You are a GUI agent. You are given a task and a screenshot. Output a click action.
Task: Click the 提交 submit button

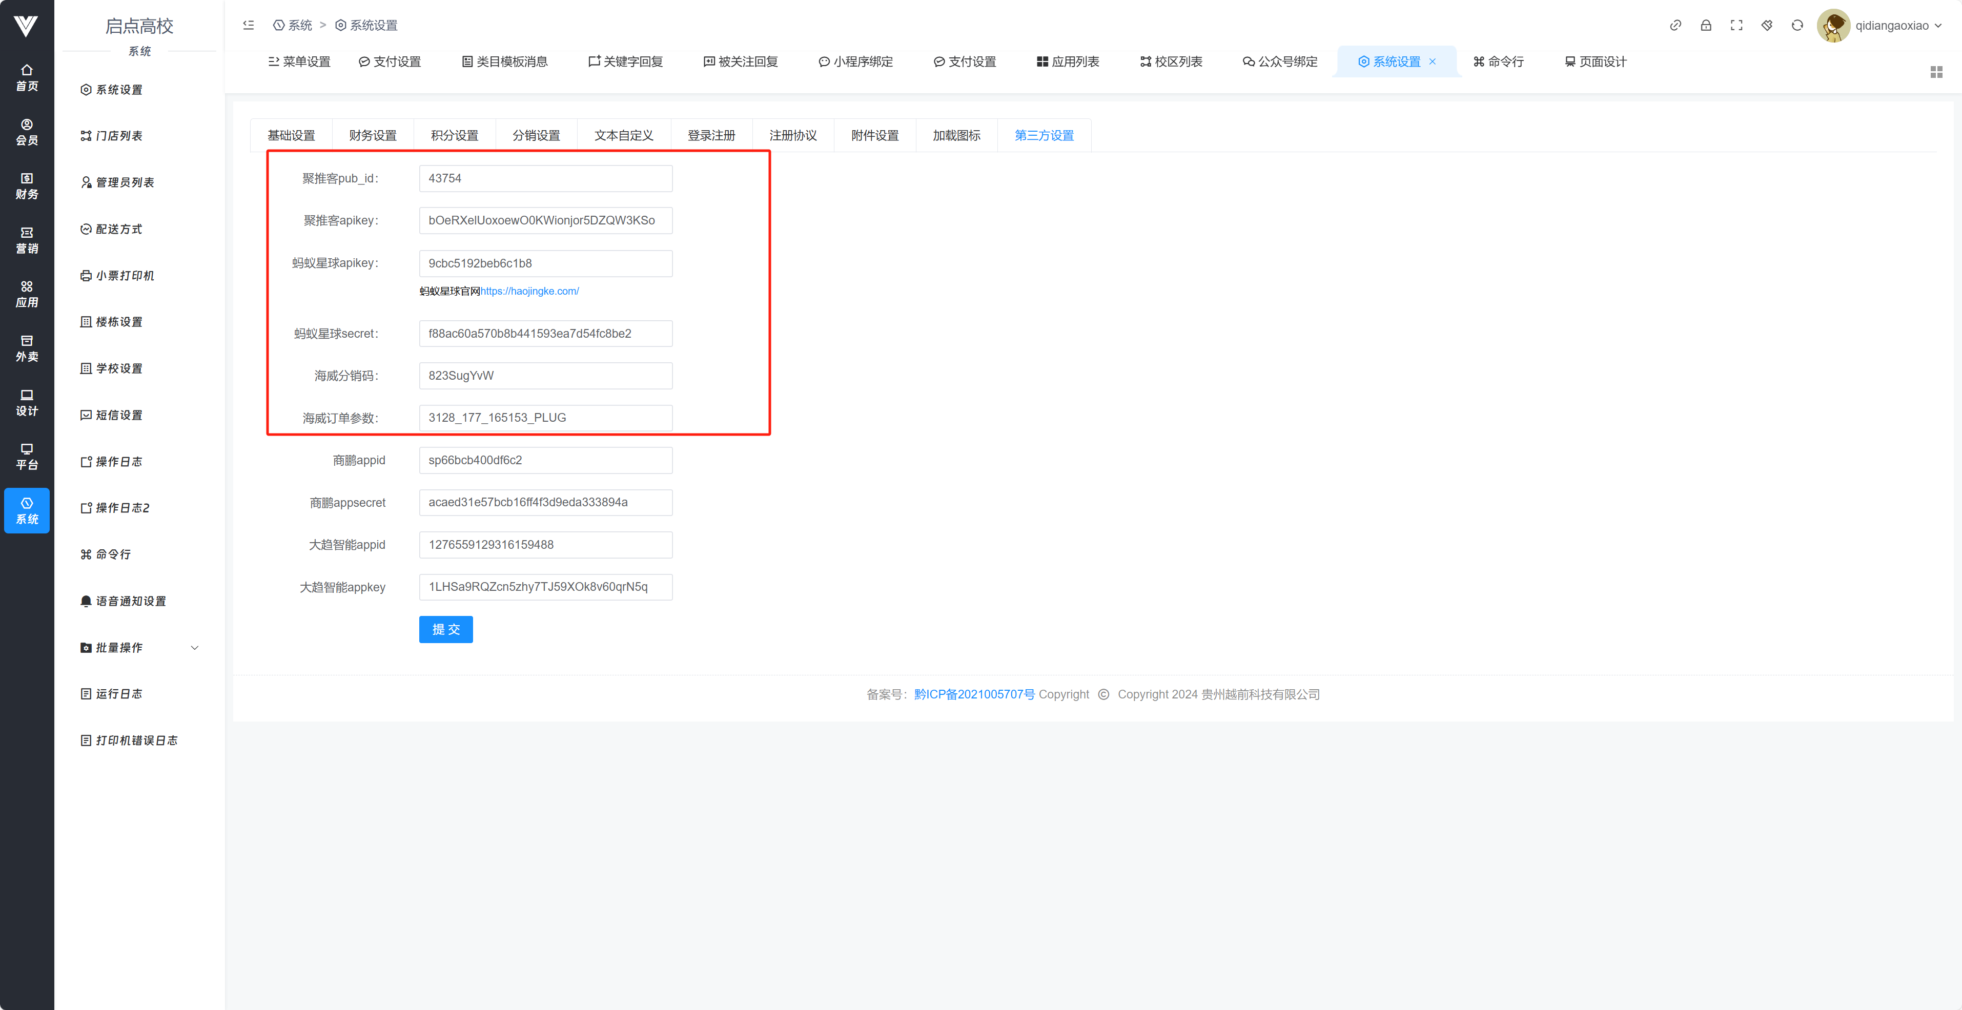coord(445,629)
